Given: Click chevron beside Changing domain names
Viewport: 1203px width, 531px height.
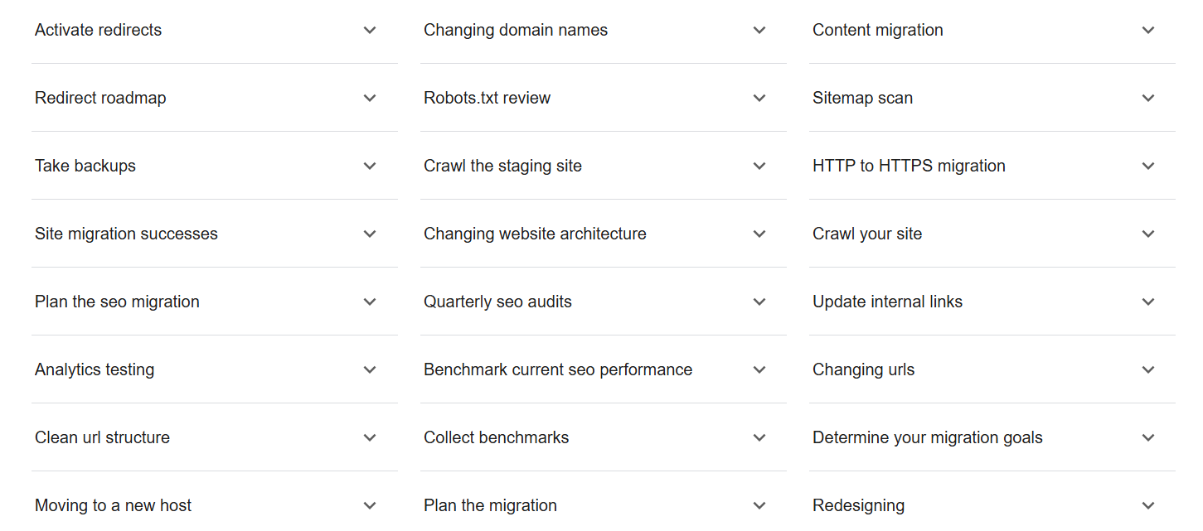Looking at the screenshot, I should click(759, 31).
